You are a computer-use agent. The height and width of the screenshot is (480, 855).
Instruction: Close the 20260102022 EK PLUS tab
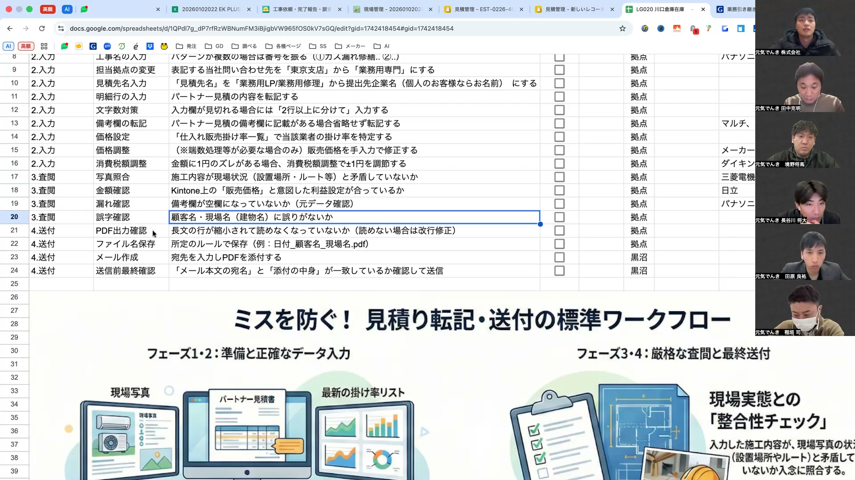click(x=249, y=9)
